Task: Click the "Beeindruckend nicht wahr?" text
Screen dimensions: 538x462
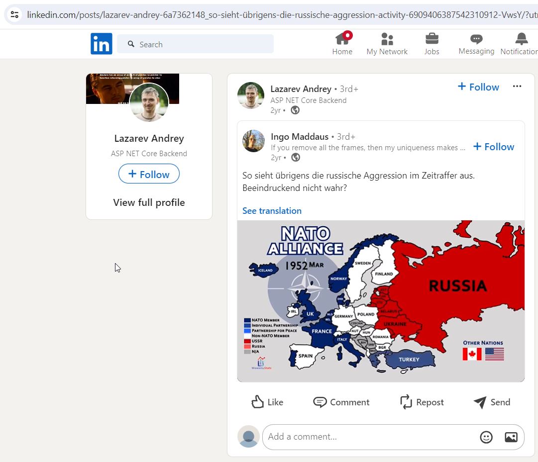Action: coord(295,188)
